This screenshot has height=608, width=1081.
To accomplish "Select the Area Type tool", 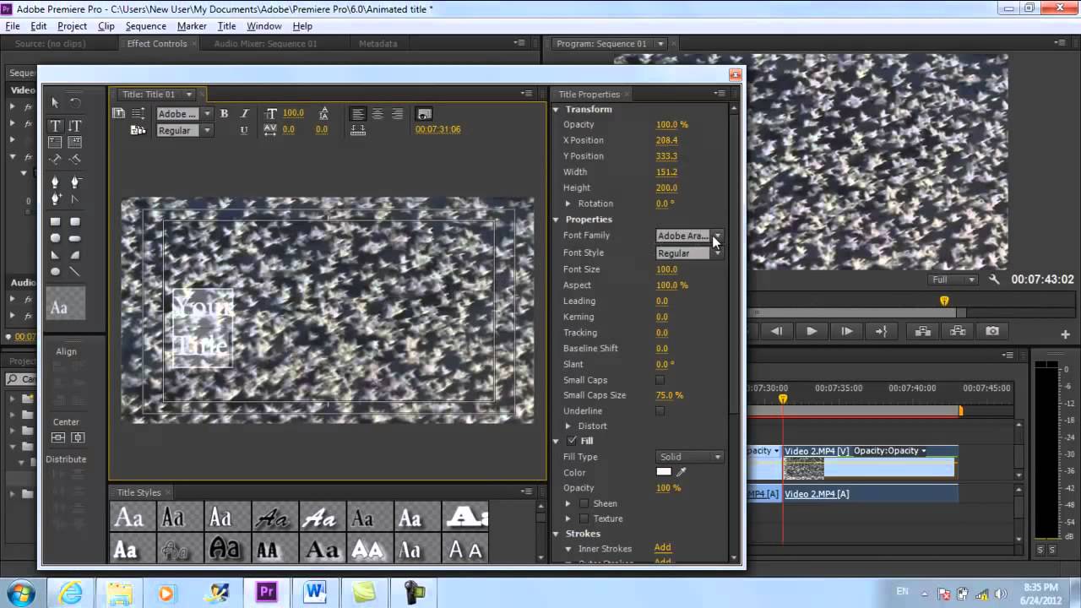I will (x=55, y=142).
